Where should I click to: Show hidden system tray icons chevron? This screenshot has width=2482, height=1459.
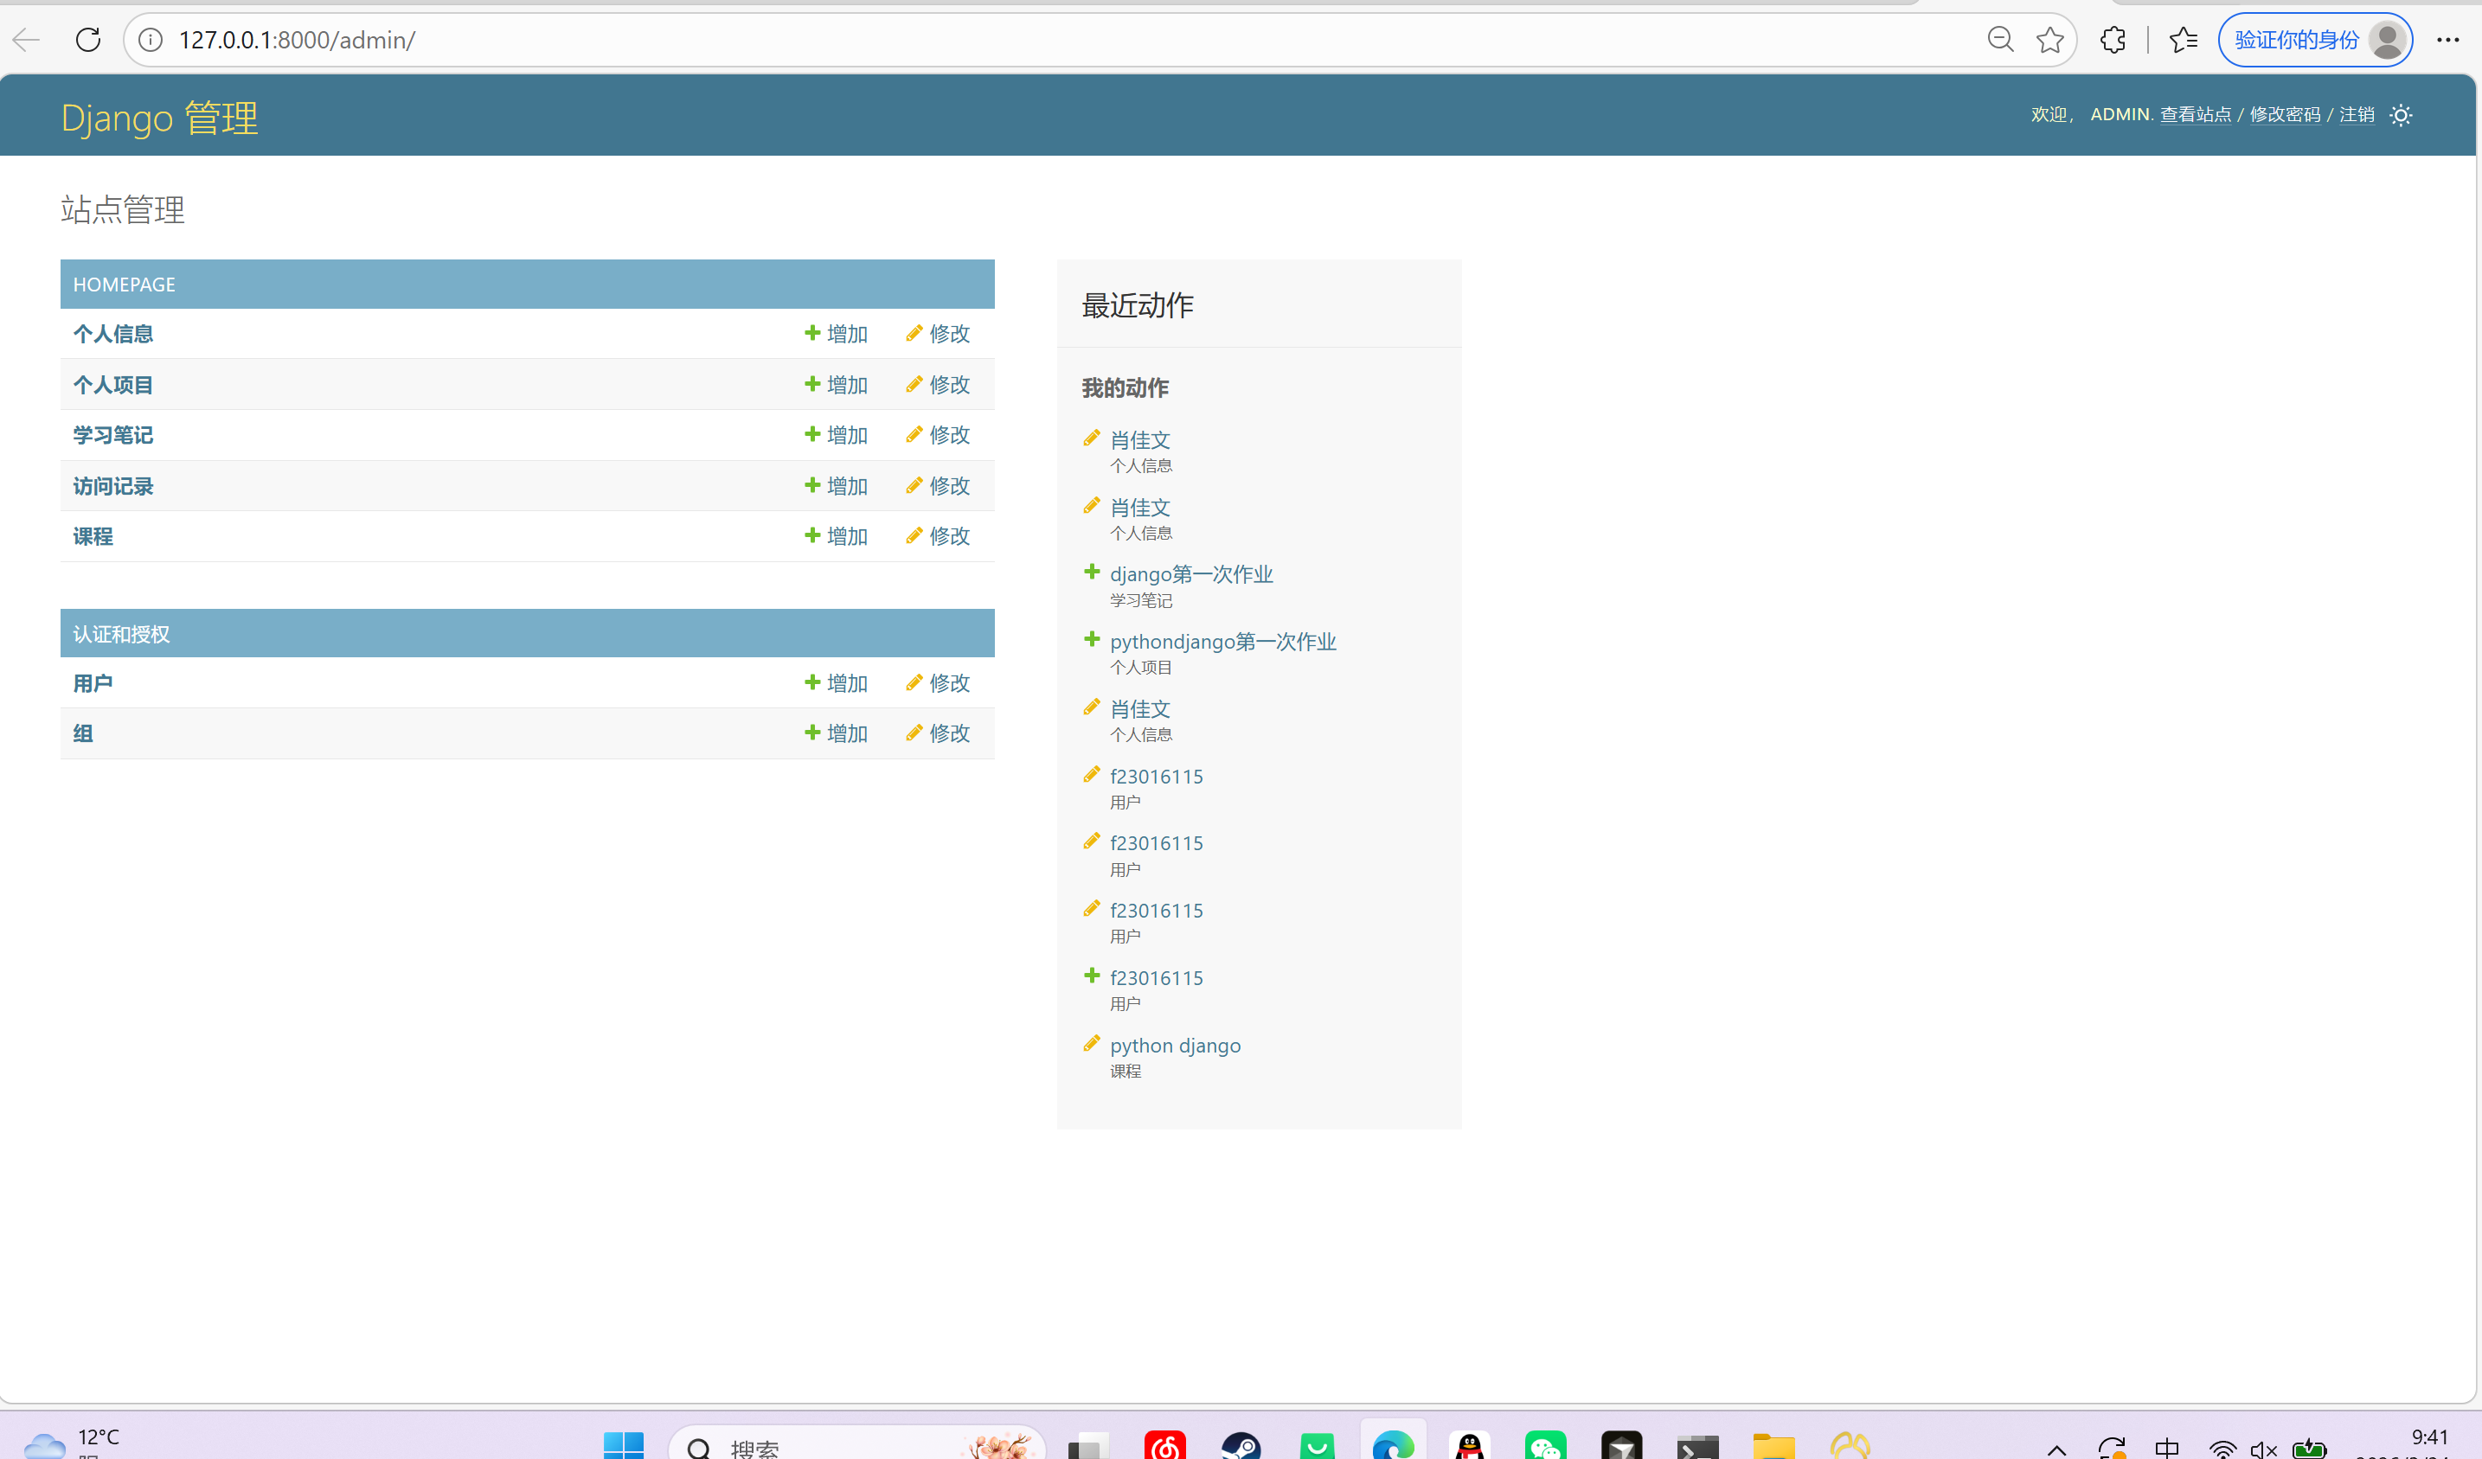2056,1449
